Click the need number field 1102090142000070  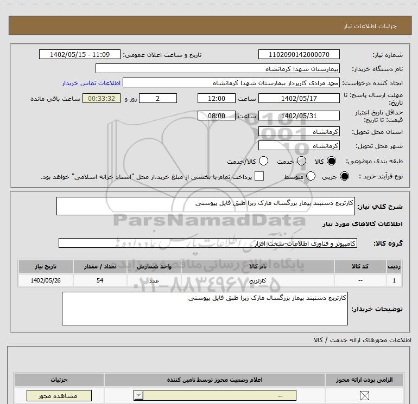point(299,55)
